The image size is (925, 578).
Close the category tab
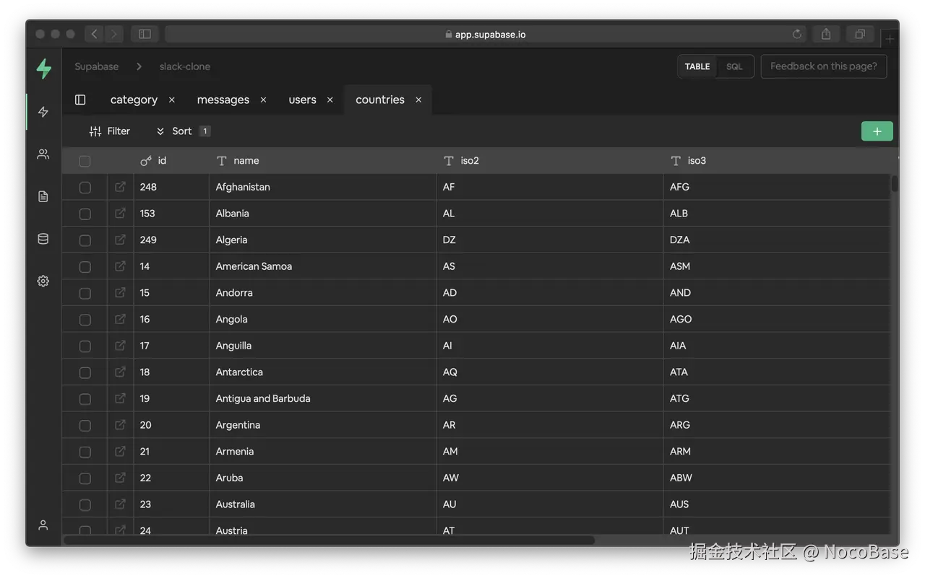click(x=171, y=100)
